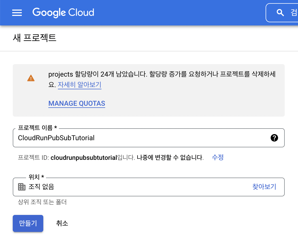
Task: Click the 상위 조직 또는 폴더 hint text
Action: click(x=42, y=202)
